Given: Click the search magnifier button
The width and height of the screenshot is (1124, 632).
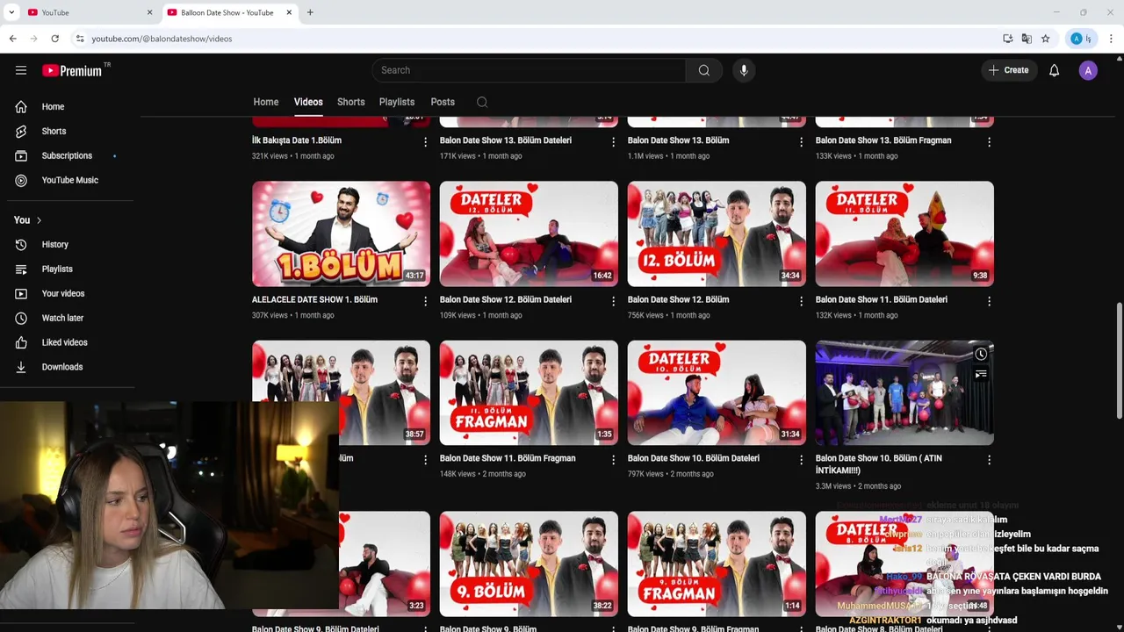Looking at the screenshot, I should [x=703, y=70].
